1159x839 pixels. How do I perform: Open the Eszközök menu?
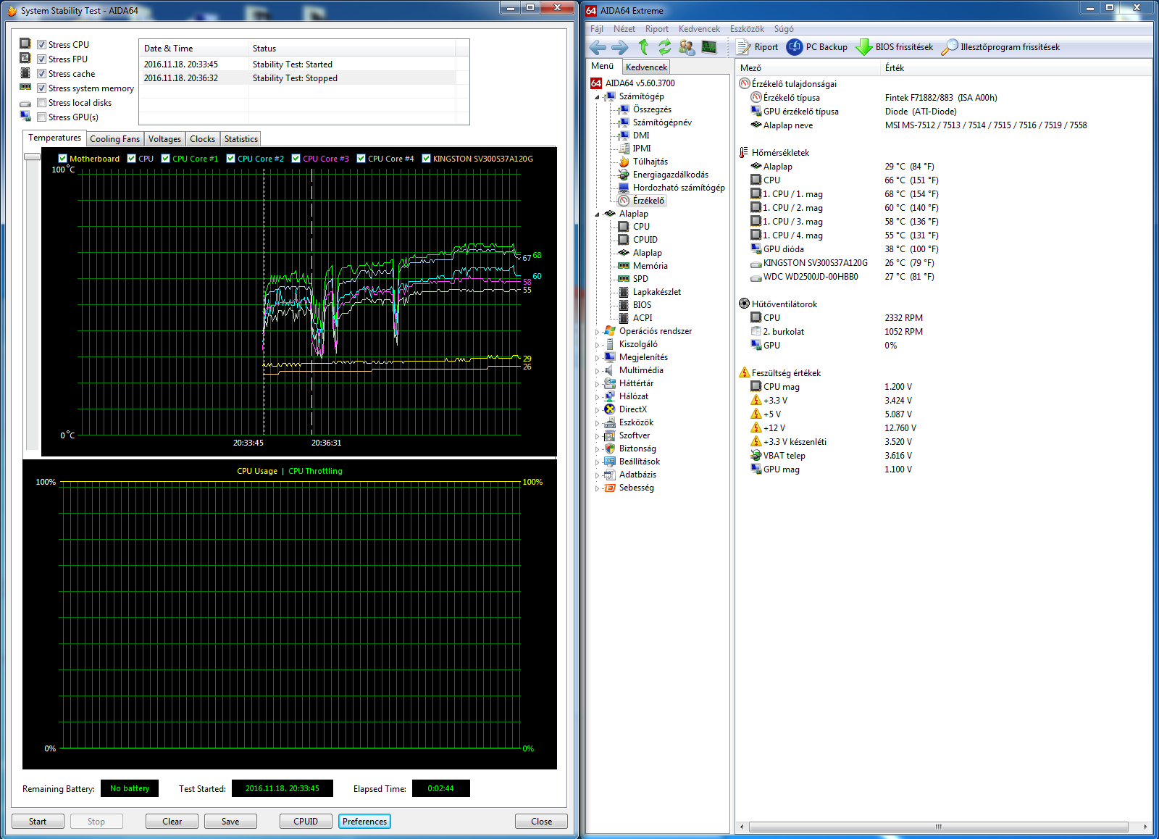[x=746, y=29]
